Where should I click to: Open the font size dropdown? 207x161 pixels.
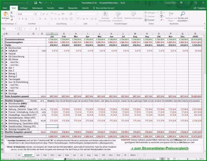(41, 14)
